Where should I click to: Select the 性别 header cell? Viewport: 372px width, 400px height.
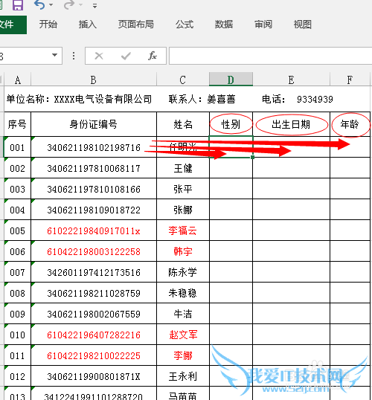point(231,124)
